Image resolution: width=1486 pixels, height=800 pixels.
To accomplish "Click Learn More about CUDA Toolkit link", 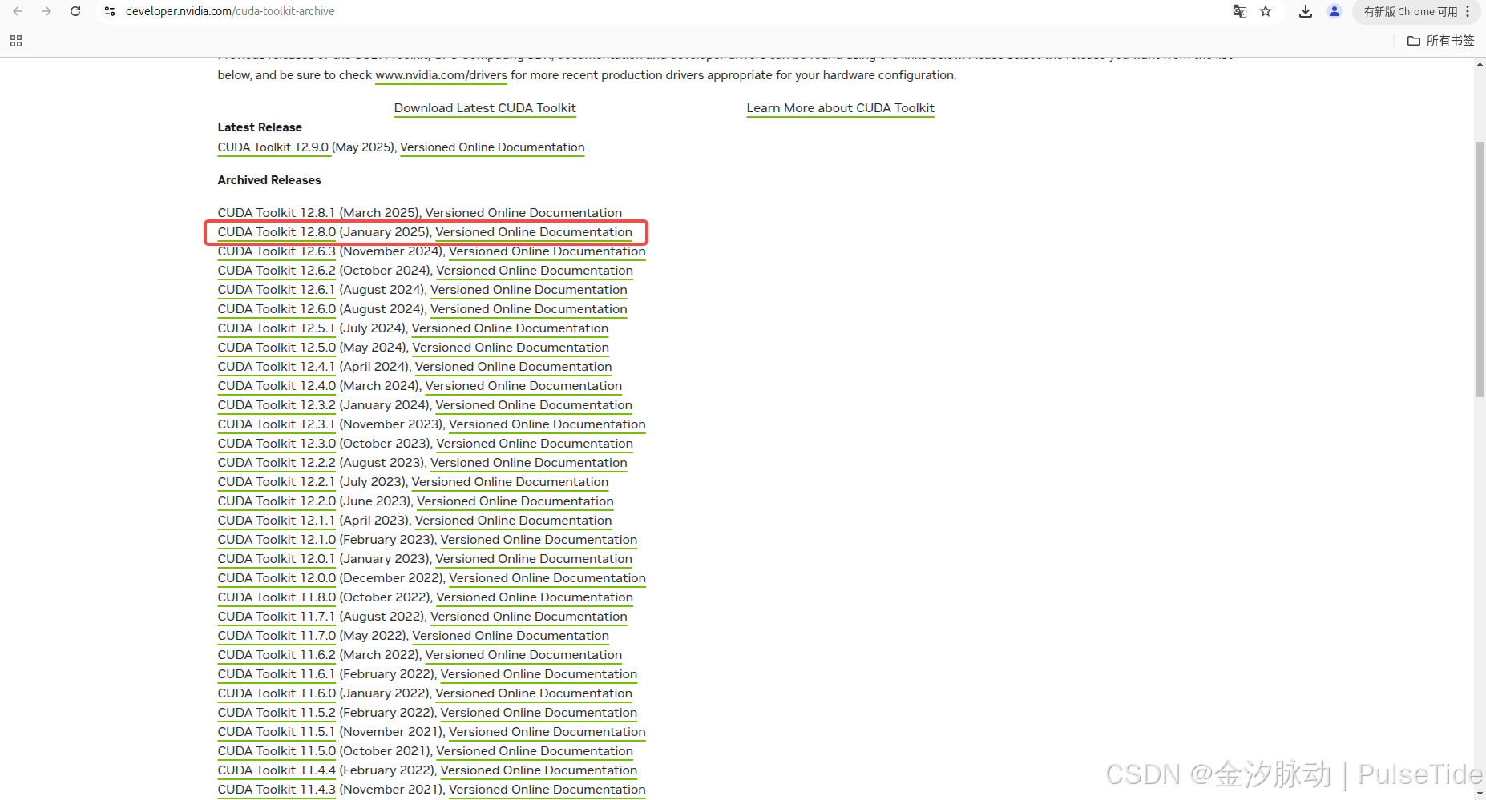I will [x=840, y=108].
